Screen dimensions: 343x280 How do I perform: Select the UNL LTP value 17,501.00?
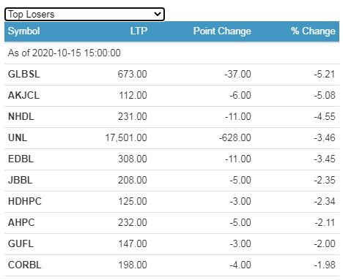pos(126,137)
